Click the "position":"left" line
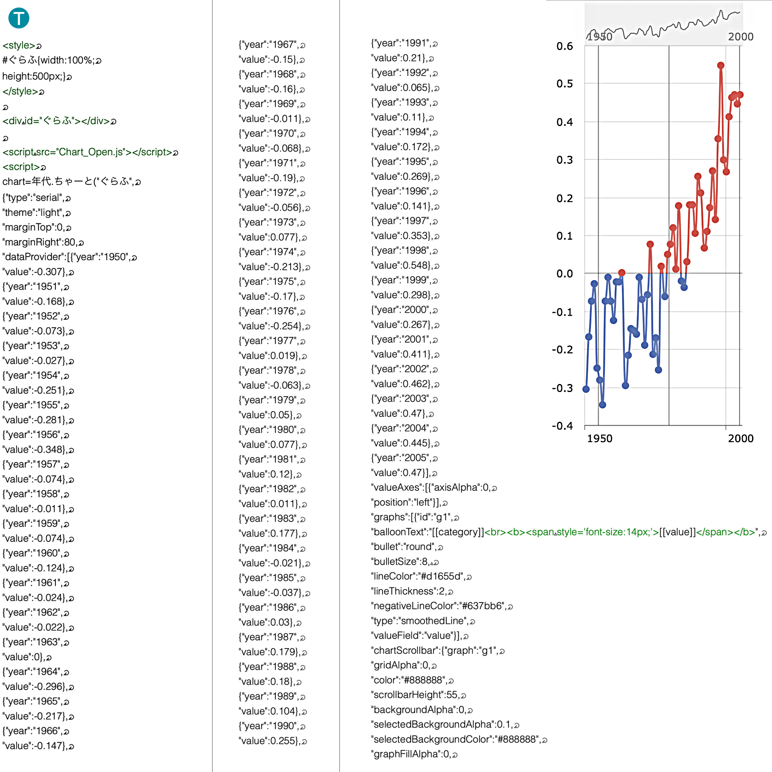This screenshot has width=772, height=772. coord(410,503)
